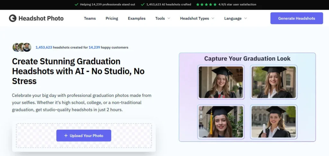The image size is (329, 156).
Task: Click the customer avatar group
Action: coord(22,47)
